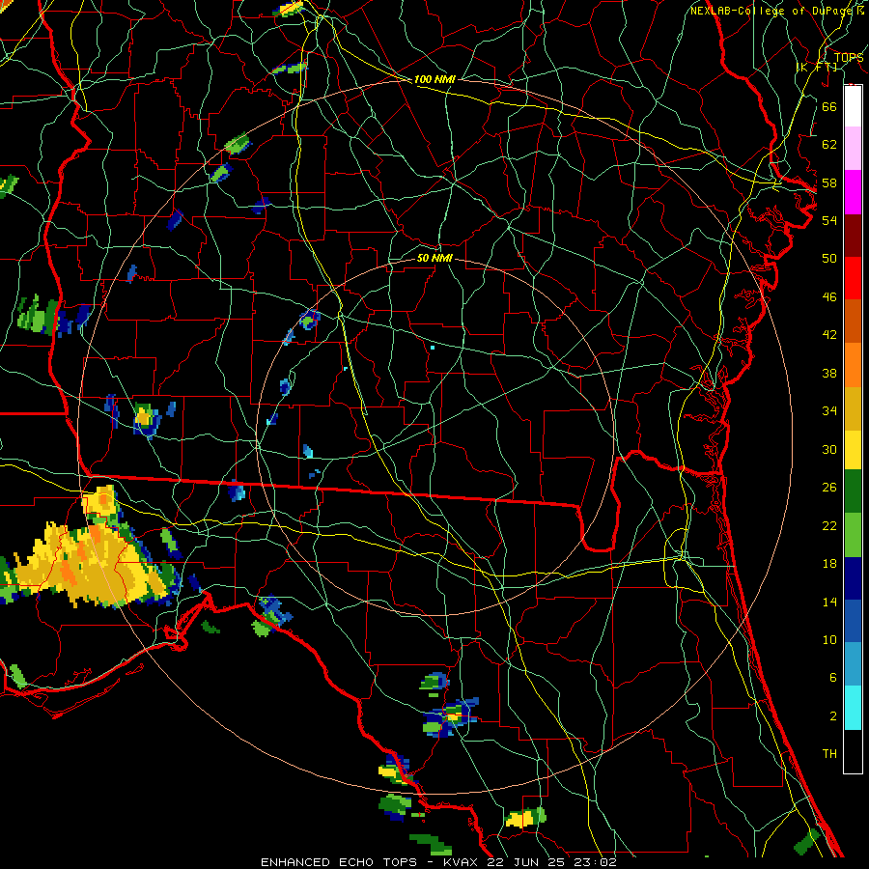Select the "62" value on the scale
869x869 pixels.
point(829,145)
